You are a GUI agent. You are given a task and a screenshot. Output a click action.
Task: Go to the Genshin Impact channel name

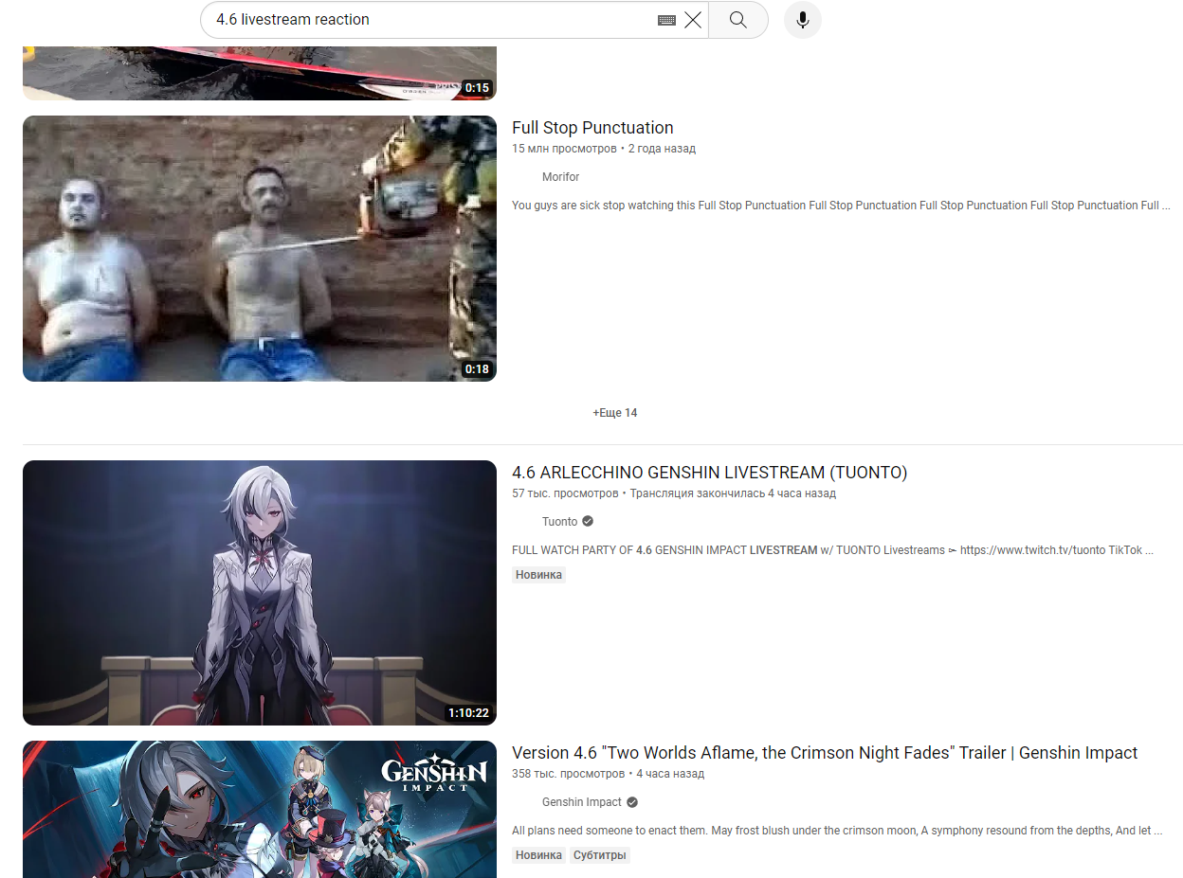[582, 802]
